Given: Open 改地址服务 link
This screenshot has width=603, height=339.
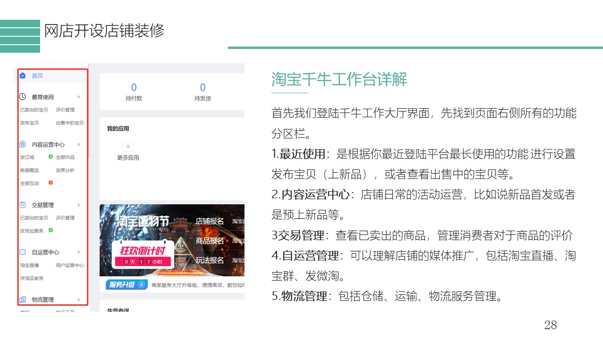Looking at the screenshot, I should point(32,231).
